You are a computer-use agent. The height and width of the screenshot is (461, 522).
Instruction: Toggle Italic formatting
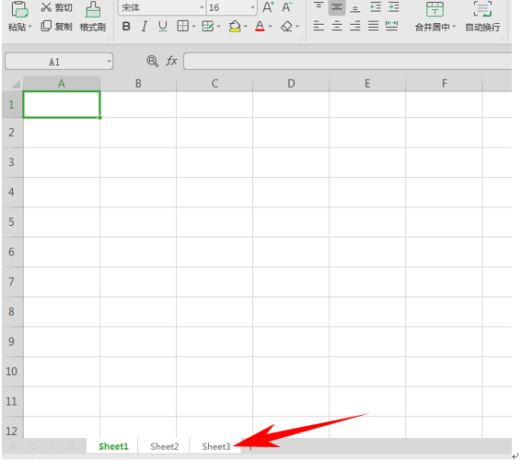(145, 26)
